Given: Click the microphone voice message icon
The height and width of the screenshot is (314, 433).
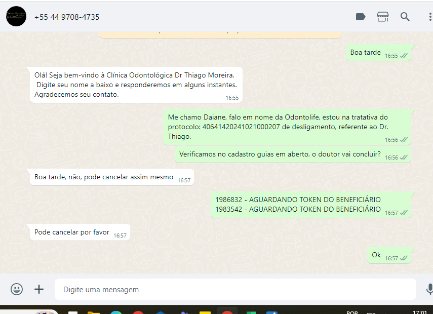Looking at the screenshot, I should point(429,289).
